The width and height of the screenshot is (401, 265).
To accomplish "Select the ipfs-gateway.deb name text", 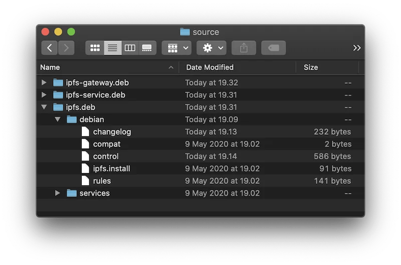I will coord(97,83).
